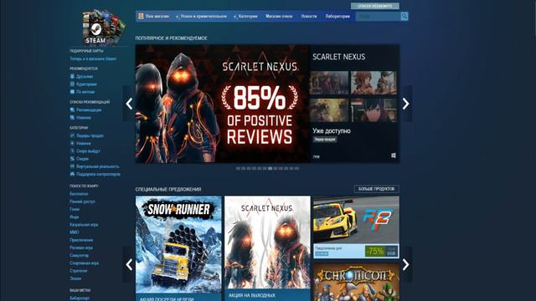The height and width of the screenshot is (301, 536).
Task: Click Scarlet Nexus bottom-right screenshot thumbnail
Action: click(374, 110)
